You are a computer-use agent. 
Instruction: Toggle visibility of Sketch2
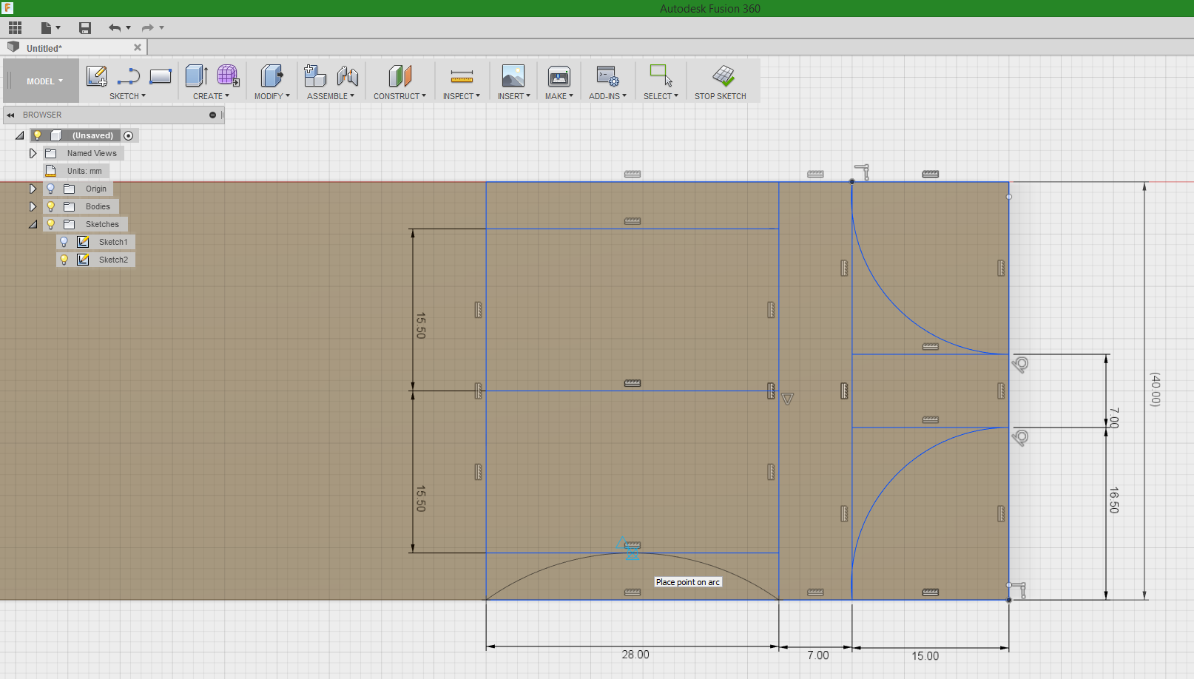tap(64, 260)
